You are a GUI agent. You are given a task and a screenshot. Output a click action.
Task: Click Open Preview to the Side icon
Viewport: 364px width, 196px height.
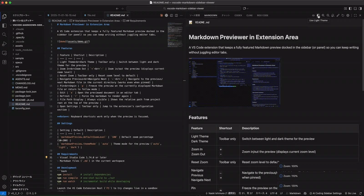click(x=172, y=15)
